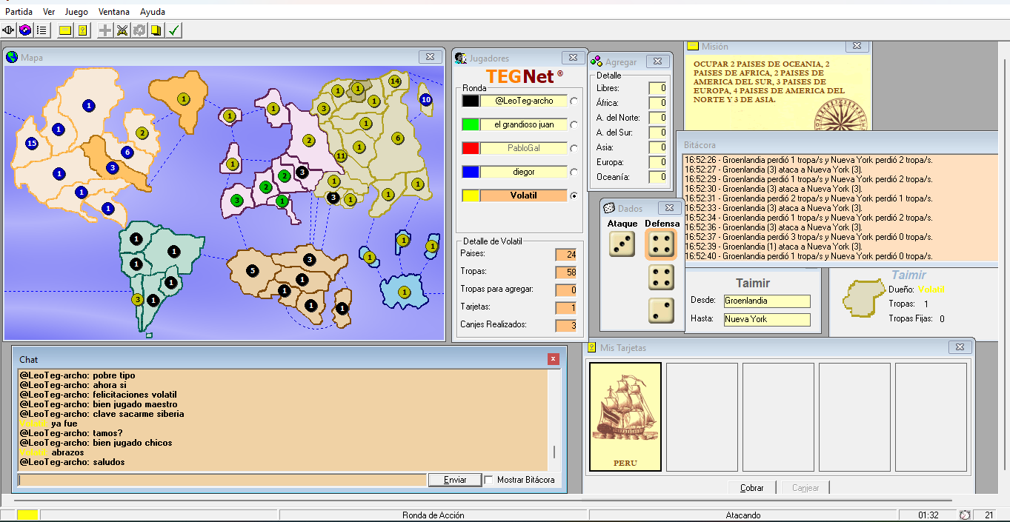This screenshot has height=522, width=1010.
Task: Open the bulleted list toolbar icon
Action: coord(41,30)
